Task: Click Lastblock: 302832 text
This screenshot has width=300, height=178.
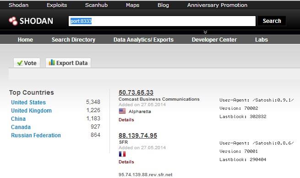Action: click(x=243, y=116)
